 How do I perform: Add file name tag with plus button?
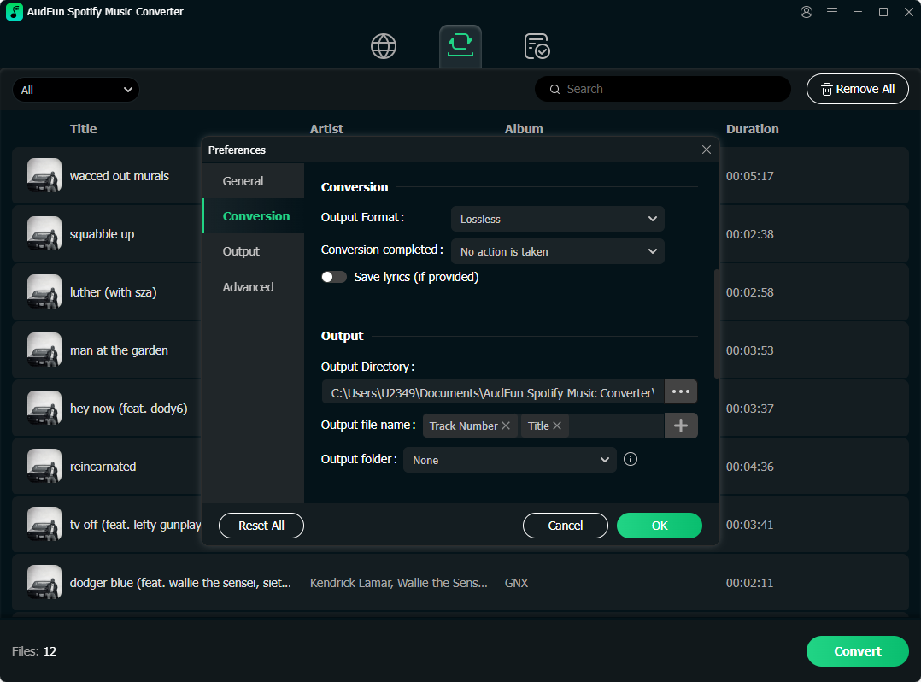coord(681,426)
